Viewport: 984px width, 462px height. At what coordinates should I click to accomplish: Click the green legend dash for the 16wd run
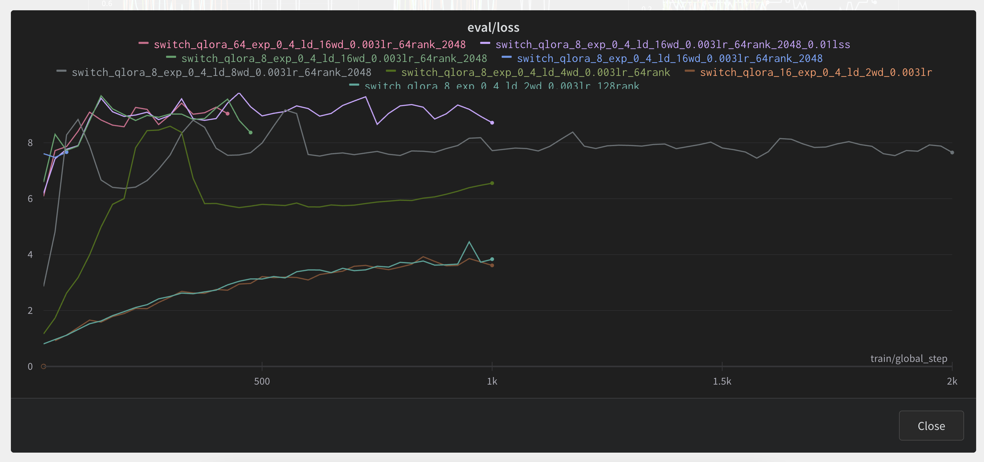tap(171, 57)
